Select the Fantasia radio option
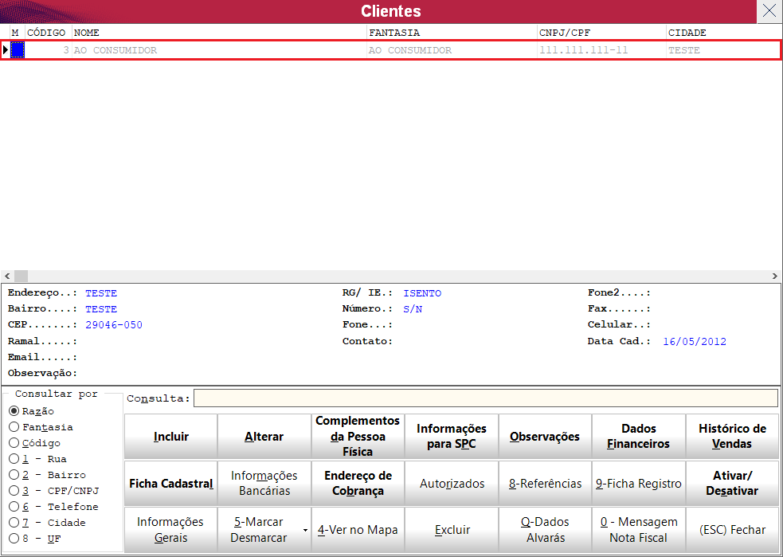Viewport: 783px width, 557px height. (41, 427)
